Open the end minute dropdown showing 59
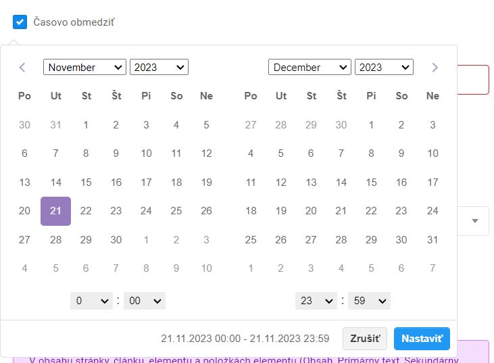 (369, 301)
